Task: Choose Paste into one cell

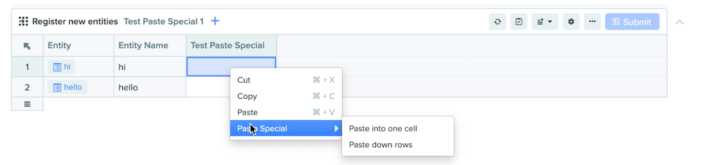Action: coord(398,129)
